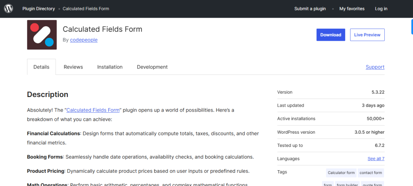The width and height of the screenshot is (413, 186).
Task: Open the Plugin Directory link
Action: tap(39, 9)
